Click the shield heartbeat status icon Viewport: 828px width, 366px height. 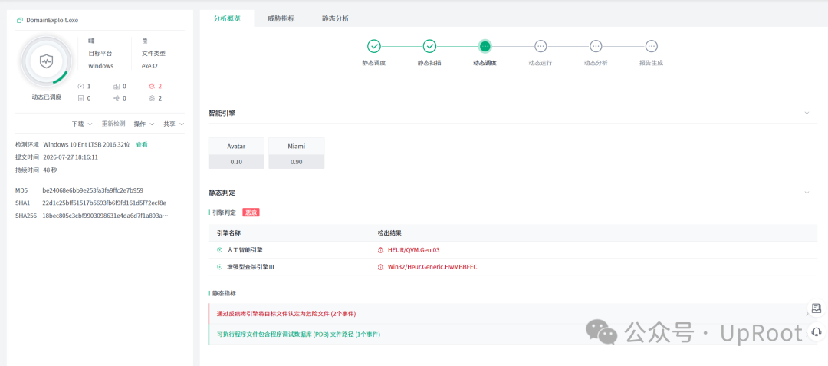coord(46,61)
